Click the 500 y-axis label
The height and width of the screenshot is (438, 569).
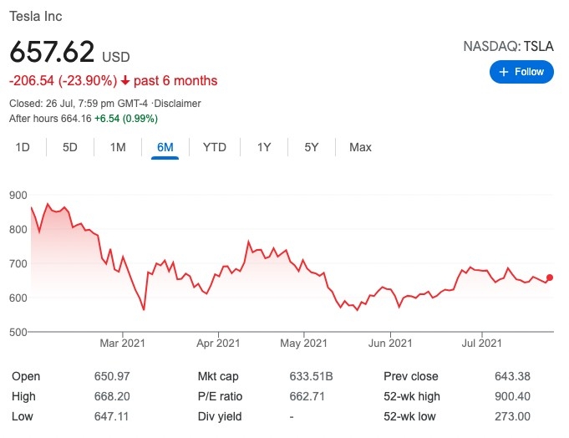click(18, 332)
